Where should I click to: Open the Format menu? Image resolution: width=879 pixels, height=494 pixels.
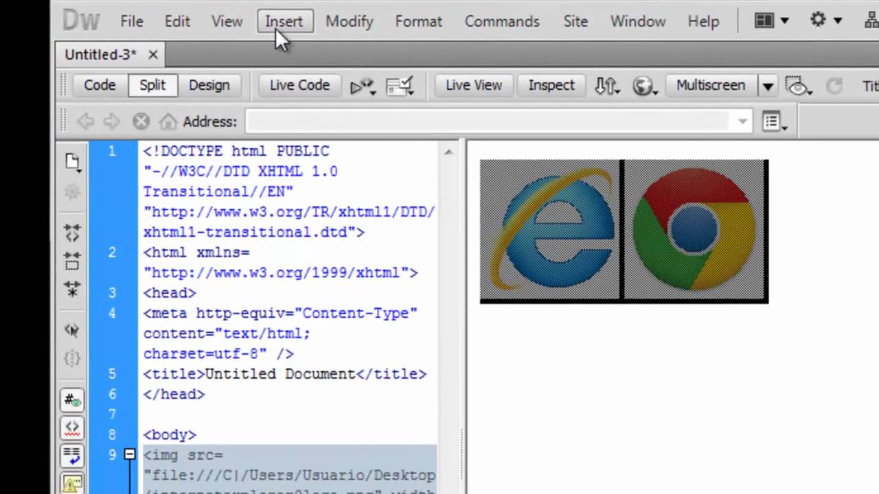click(418, 21)
